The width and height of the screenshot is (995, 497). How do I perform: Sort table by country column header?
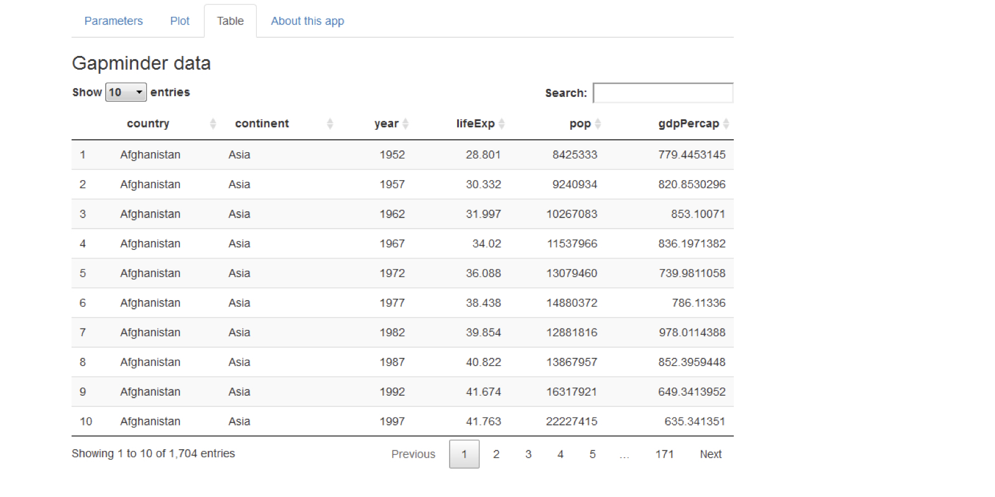[148, 124]
